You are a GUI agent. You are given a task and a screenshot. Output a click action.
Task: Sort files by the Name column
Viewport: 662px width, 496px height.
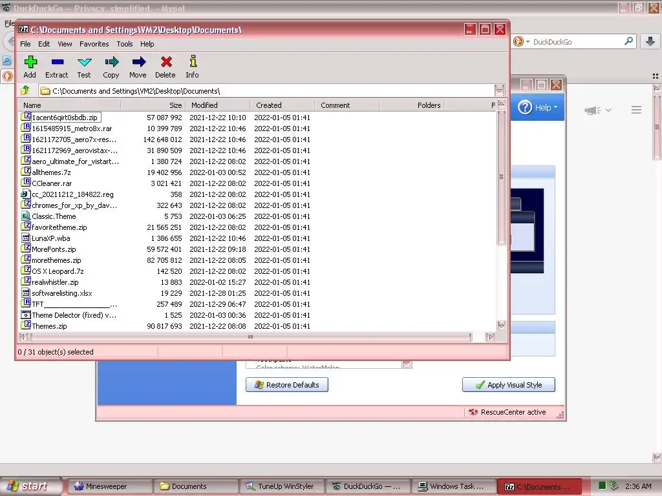pos(69,105)
